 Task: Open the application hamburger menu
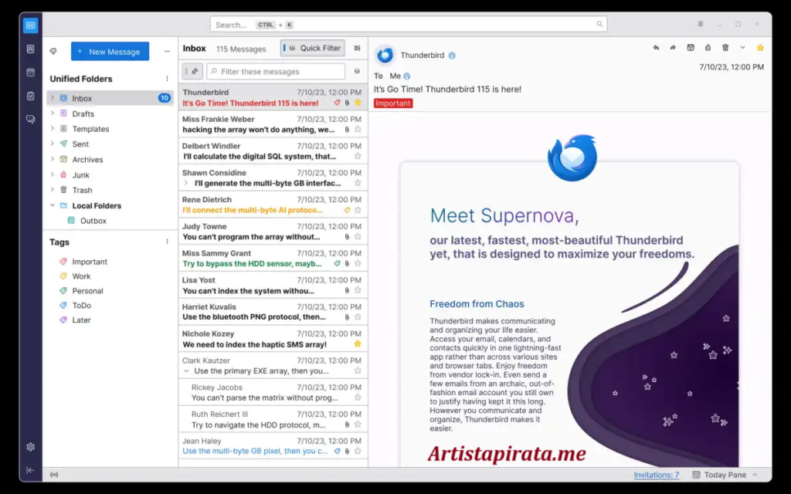(701, 24)
